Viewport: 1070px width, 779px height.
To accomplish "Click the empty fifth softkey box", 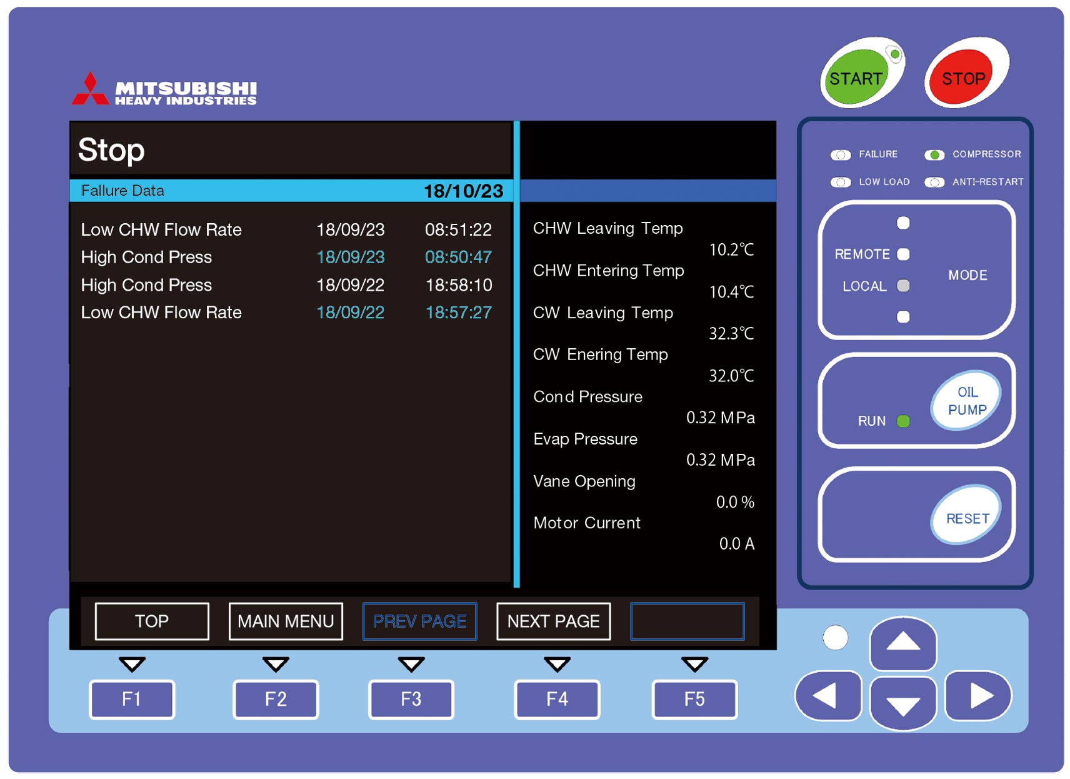I will pyautogui.click(x=687, y=621).
